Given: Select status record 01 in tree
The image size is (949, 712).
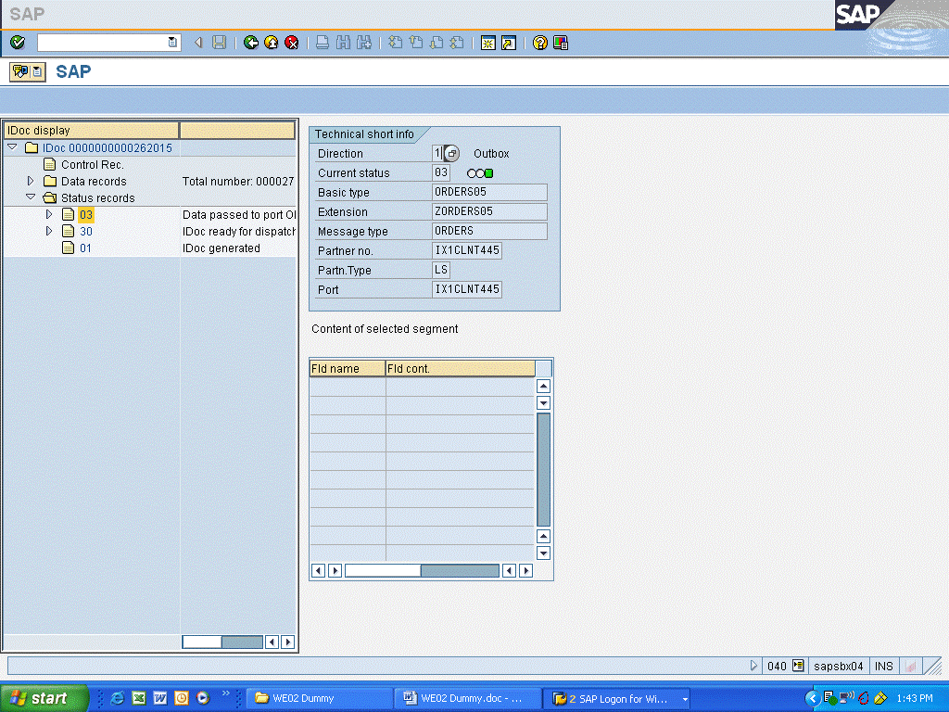Looking at the screenshot, I should coord(85,248).
